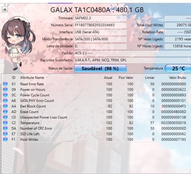Select the Host Writes attribute name
The image size is (191, 174).
29,139
